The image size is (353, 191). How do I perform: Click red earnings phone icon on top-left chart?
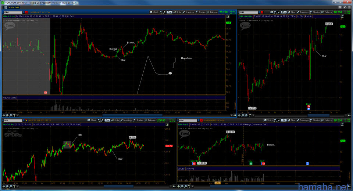tap(46, 93)
